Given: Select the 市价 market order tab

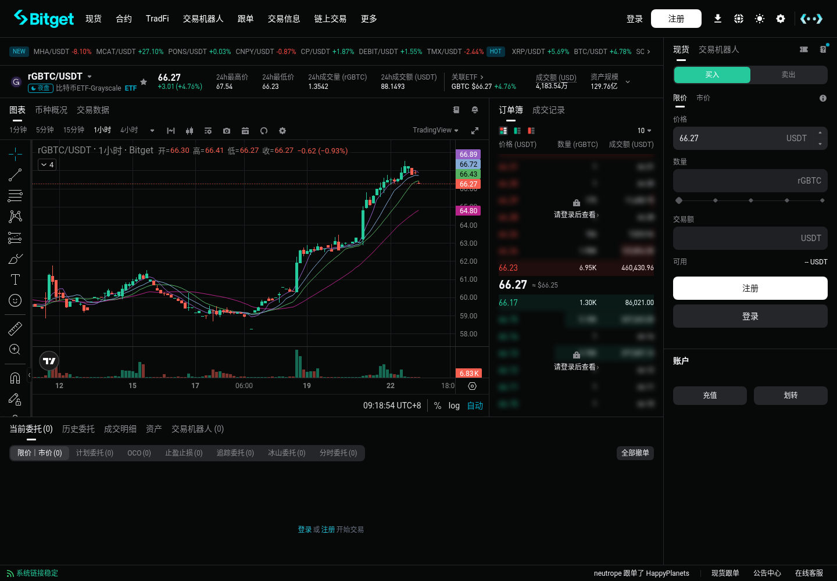Looking at the screenshot, I should pyautogui.click(x=703, y=98).
